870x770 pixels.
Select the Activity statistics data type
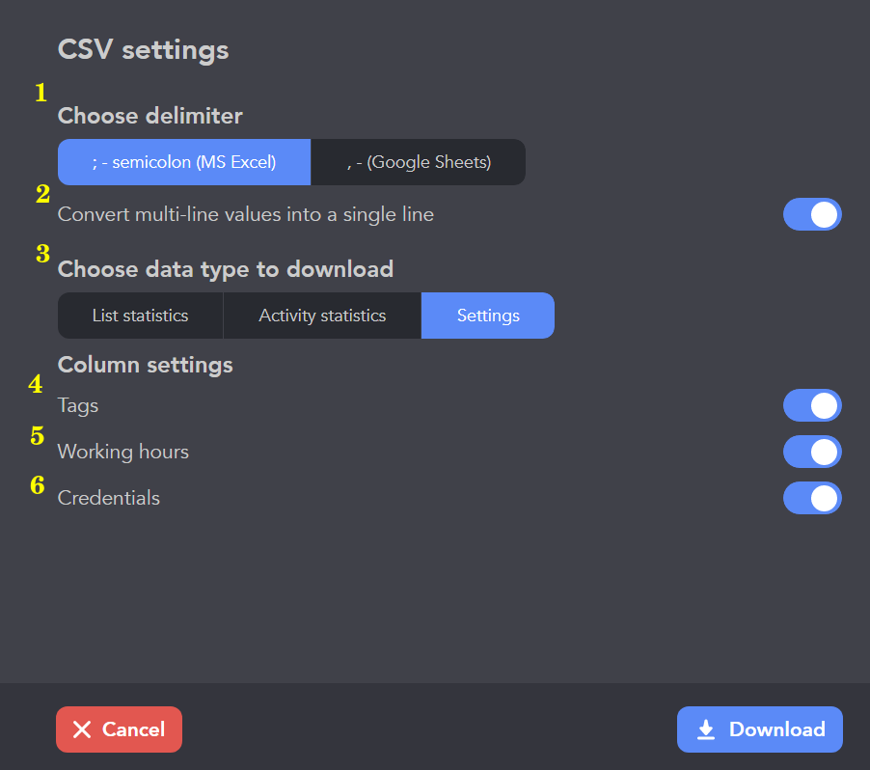pyautogui.click(x=322, y=316)
